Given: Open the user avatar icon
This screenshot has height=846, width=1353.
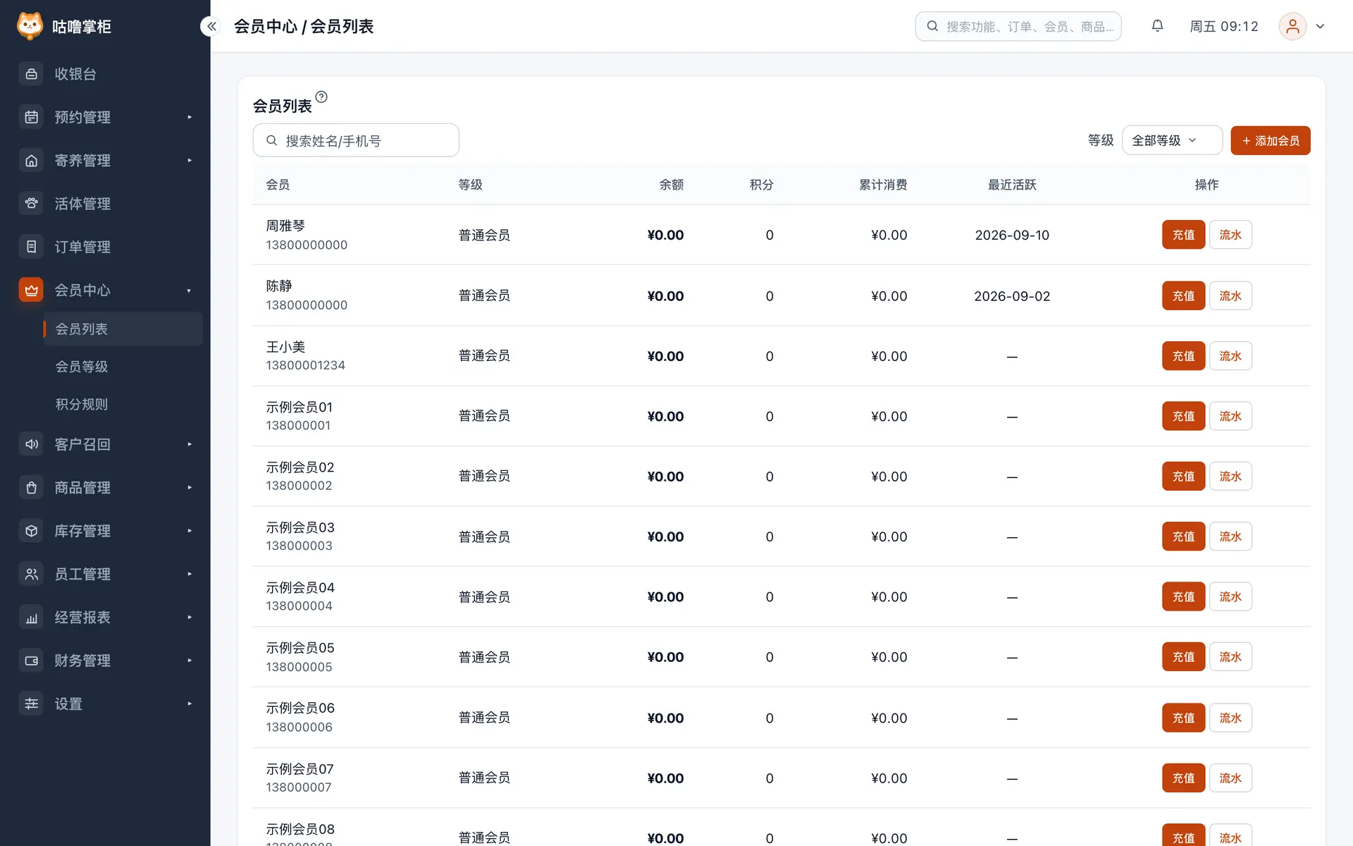Looking at the screenshot, I should coord(1292,26).
